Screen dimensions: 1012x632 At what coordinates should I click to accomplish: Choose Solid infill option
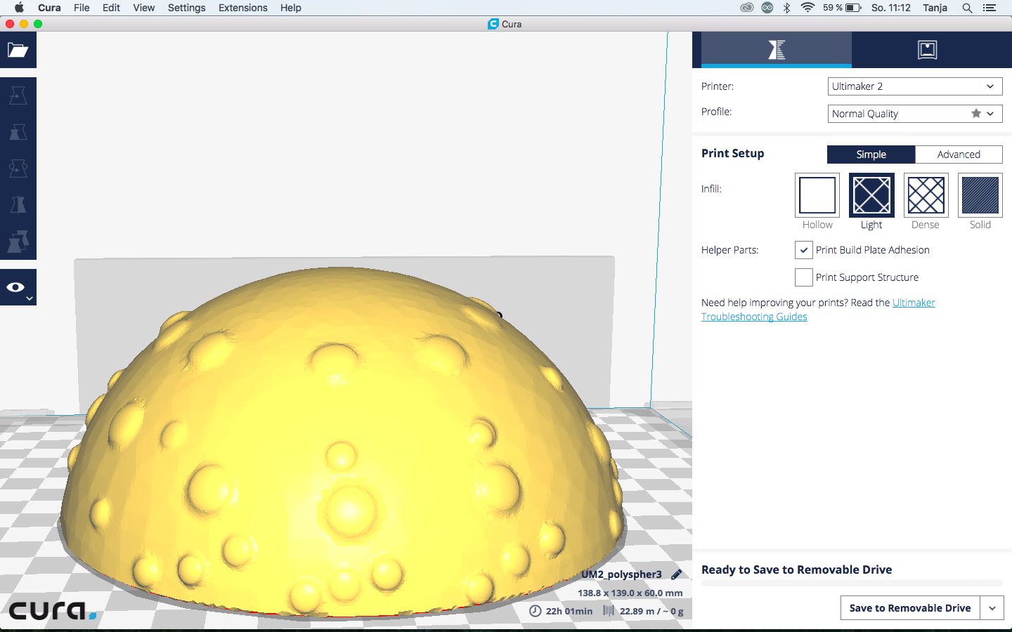980,195
